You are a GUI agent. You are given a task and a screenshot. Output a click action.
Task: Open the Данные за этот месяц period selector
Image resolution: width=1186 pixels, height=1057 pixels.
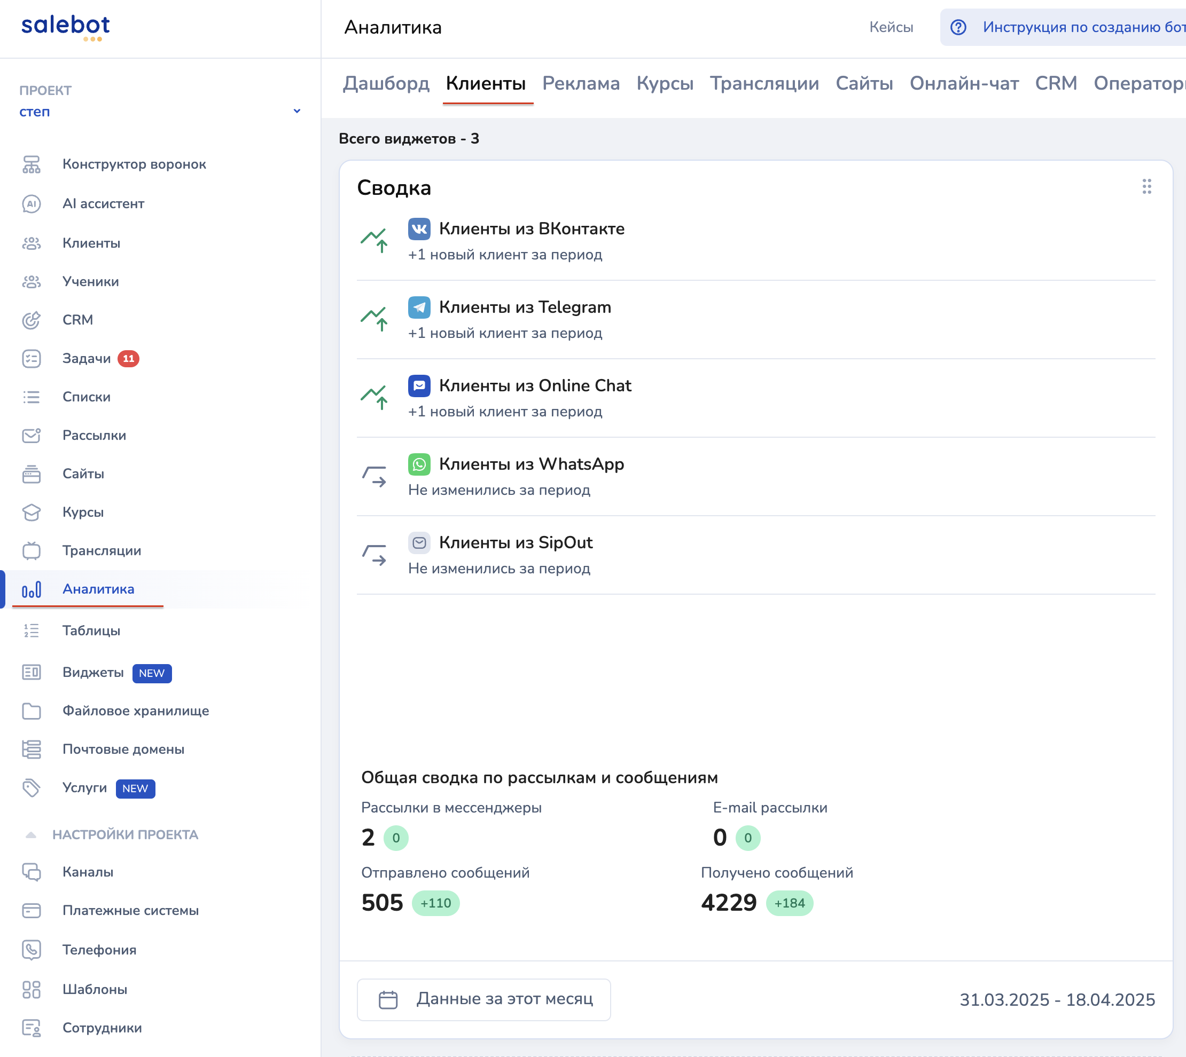pyautogui.click(x=483, y=999)
